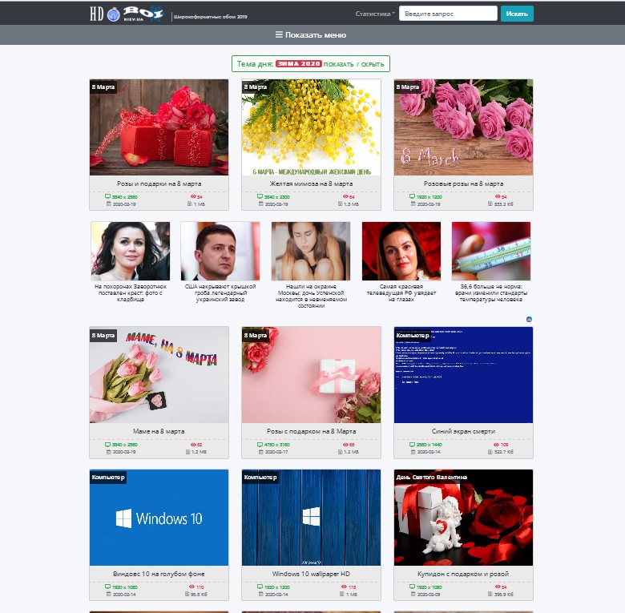Click title Windows 10 wallpaper HD
This screenshot has height=613, width=625.
[311, 574]
